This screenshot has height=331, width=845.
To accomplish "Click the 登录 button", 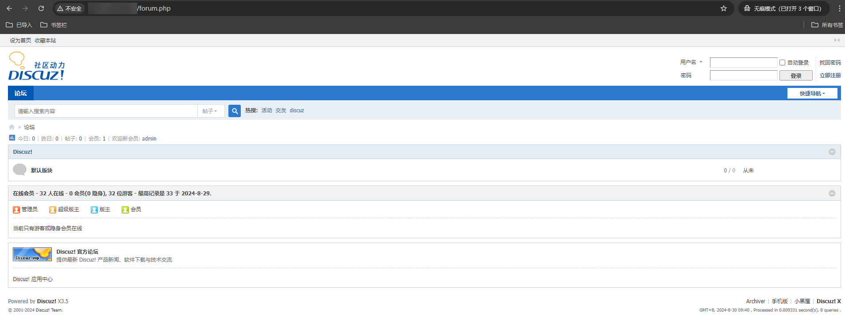I will [796, 76].
